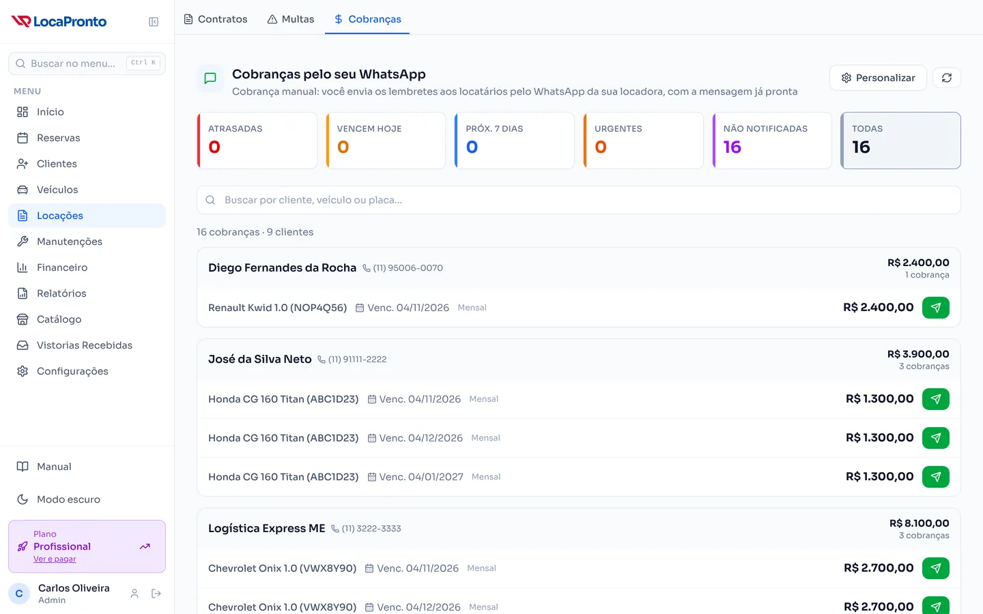Open Vistorias Recebidas
This screenshot has height=614, width=983.
pos(87,345)
